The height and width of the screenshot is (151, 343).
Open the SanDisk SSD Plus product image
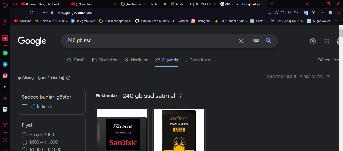coord(122,130)
